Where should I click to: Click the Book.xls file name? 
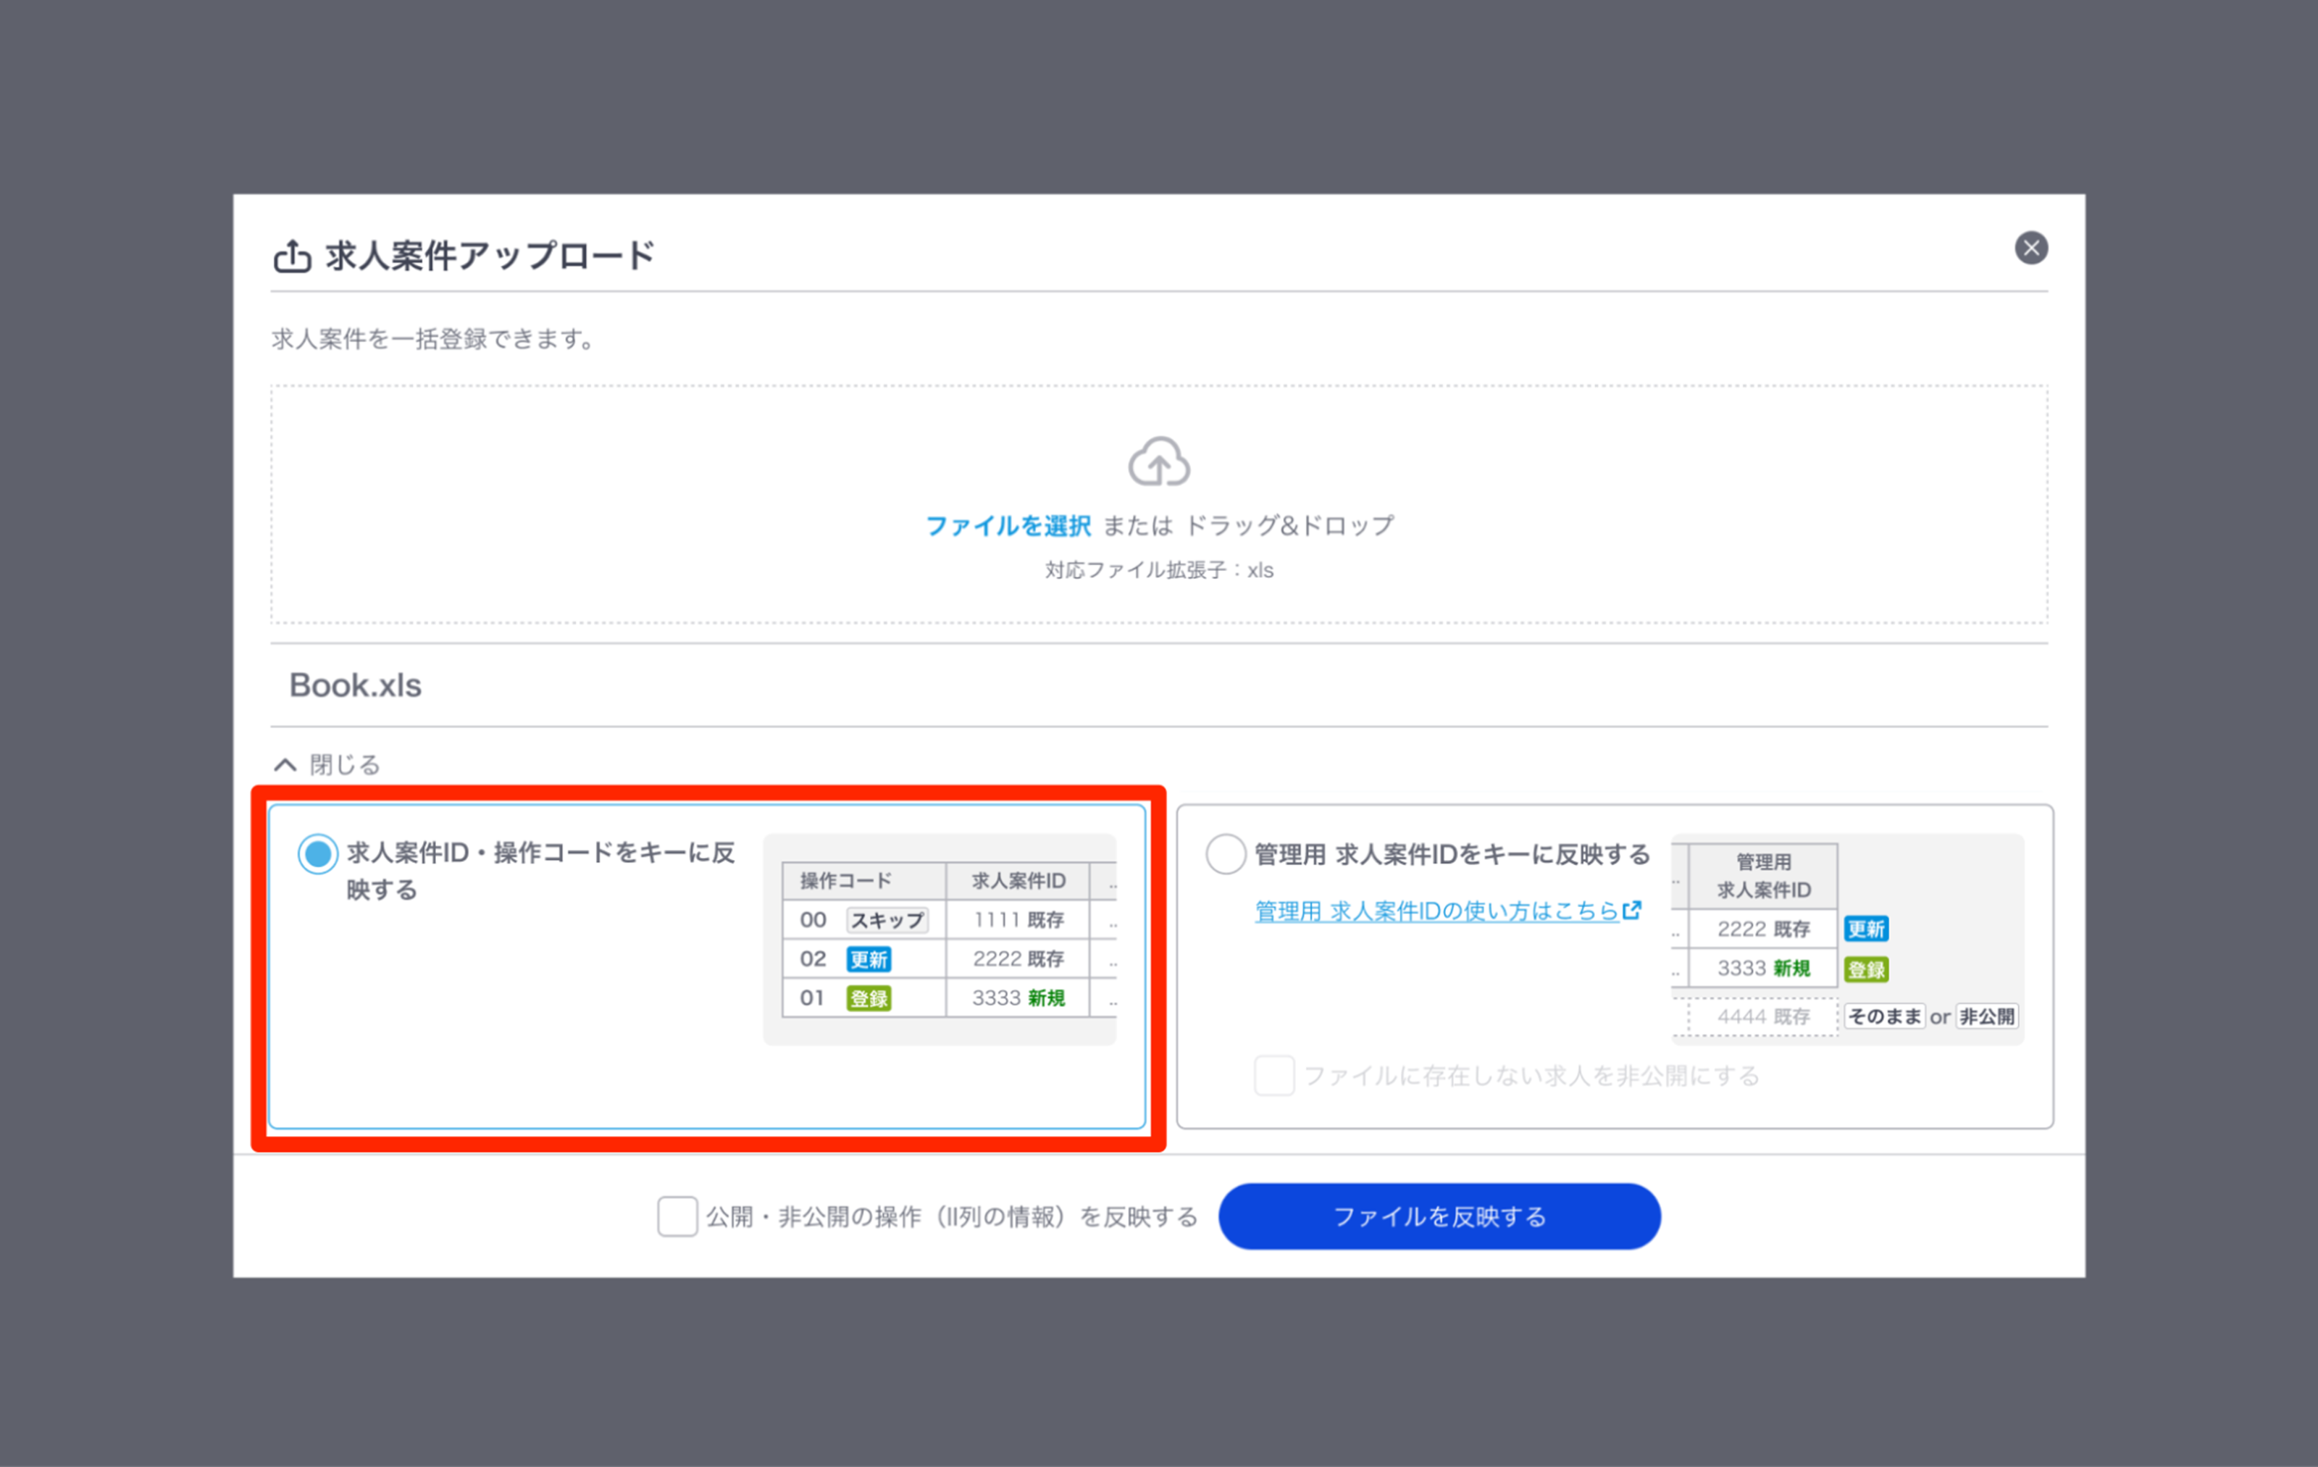pos(355,685)
